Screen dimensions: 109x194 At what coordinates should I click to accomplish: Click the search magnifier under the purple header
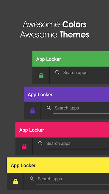pyautogui.click(x=49, y=108)
